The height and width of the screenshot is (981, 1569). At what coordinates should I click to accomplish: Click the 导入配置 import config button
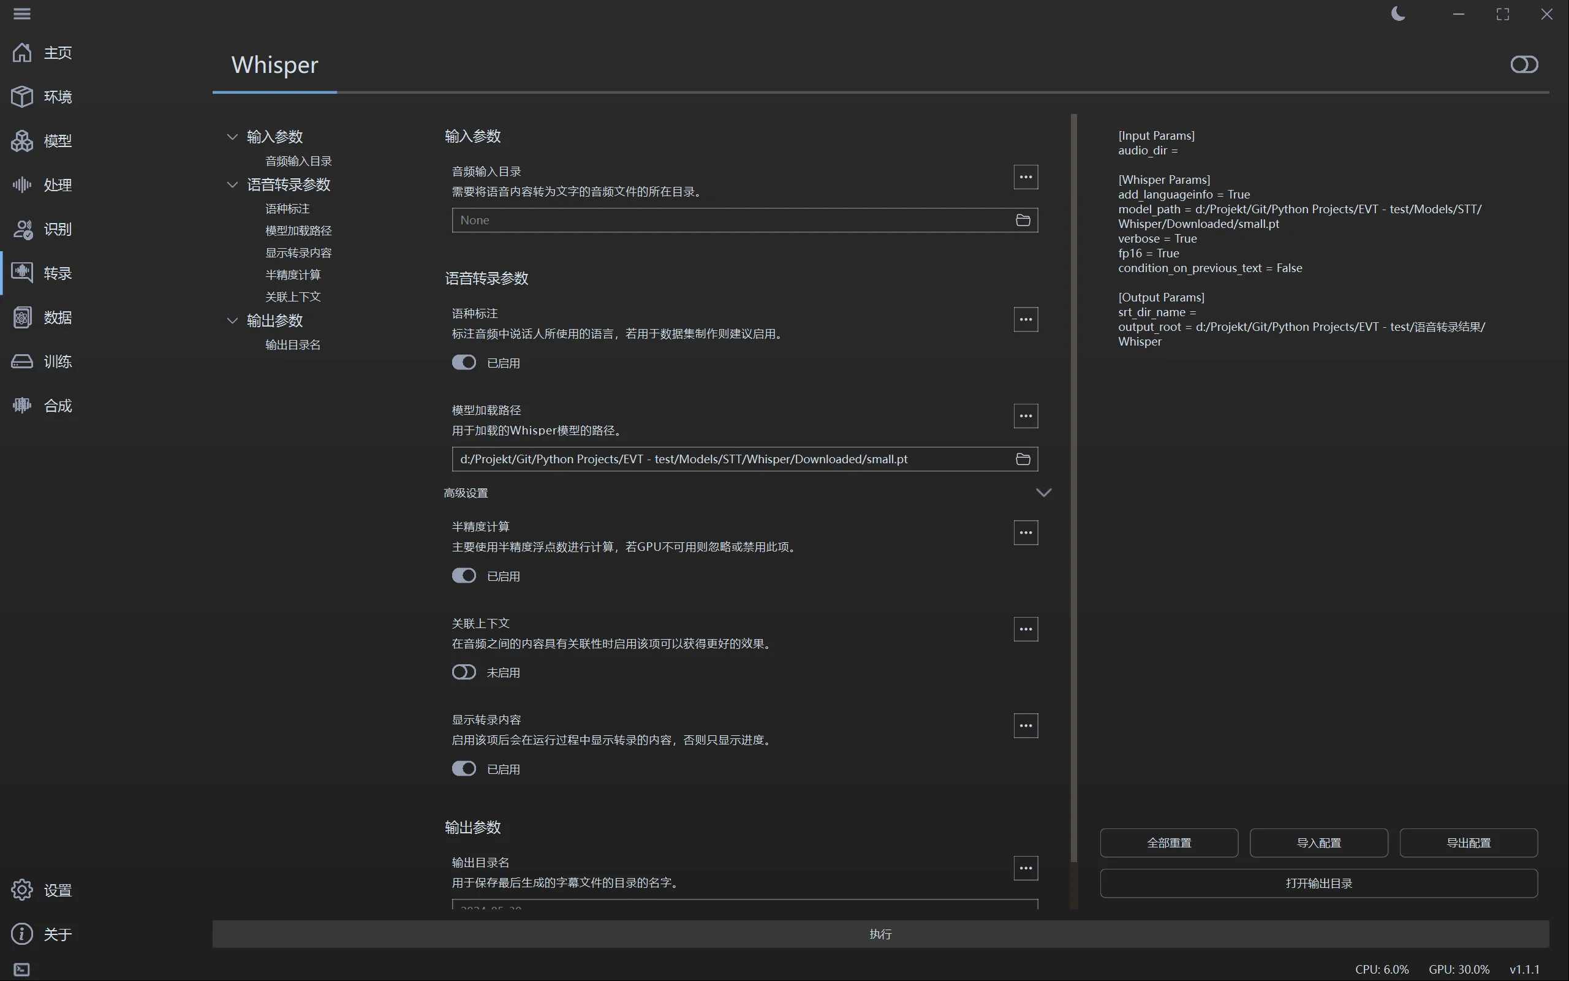1318,843
